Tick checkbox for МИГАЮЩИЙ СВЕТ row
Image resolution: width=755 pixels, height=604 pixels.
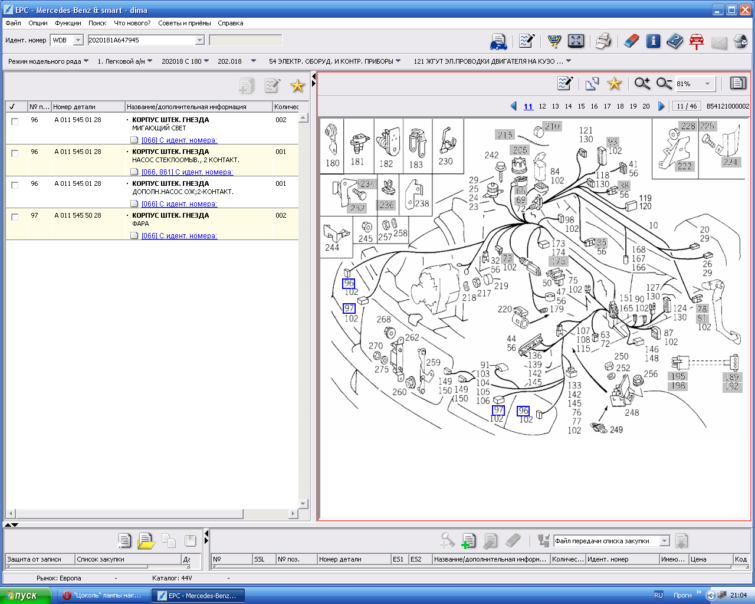[15, 121]
